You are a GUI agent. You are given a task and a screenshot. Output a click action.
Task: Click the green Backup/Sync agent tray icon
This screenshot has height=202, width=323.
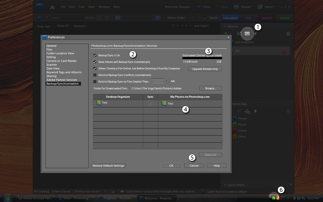click(274, 198)
